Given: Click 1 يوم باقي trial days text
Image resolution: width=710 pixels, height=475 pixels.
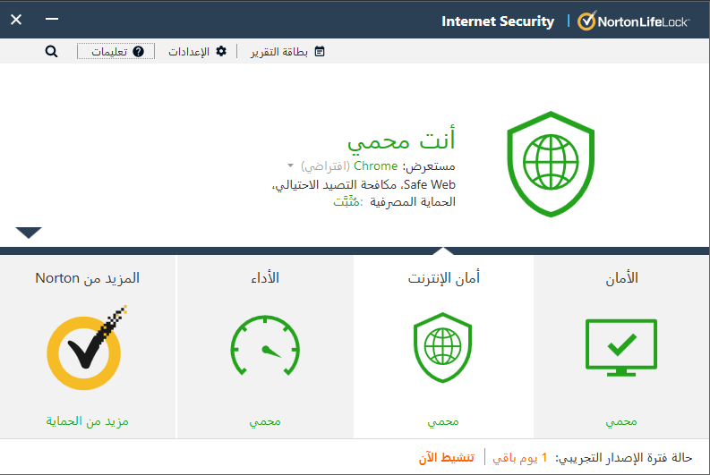Looking at the screenshot, I should [x=520, y=458].
